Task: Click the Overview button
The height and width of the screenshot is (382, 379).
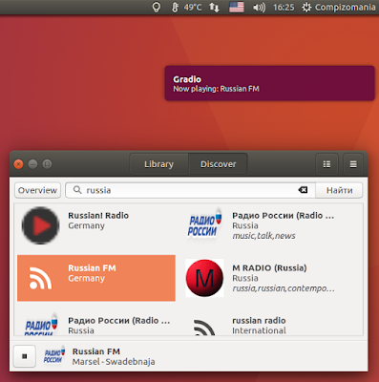Action: click(37, 190)
